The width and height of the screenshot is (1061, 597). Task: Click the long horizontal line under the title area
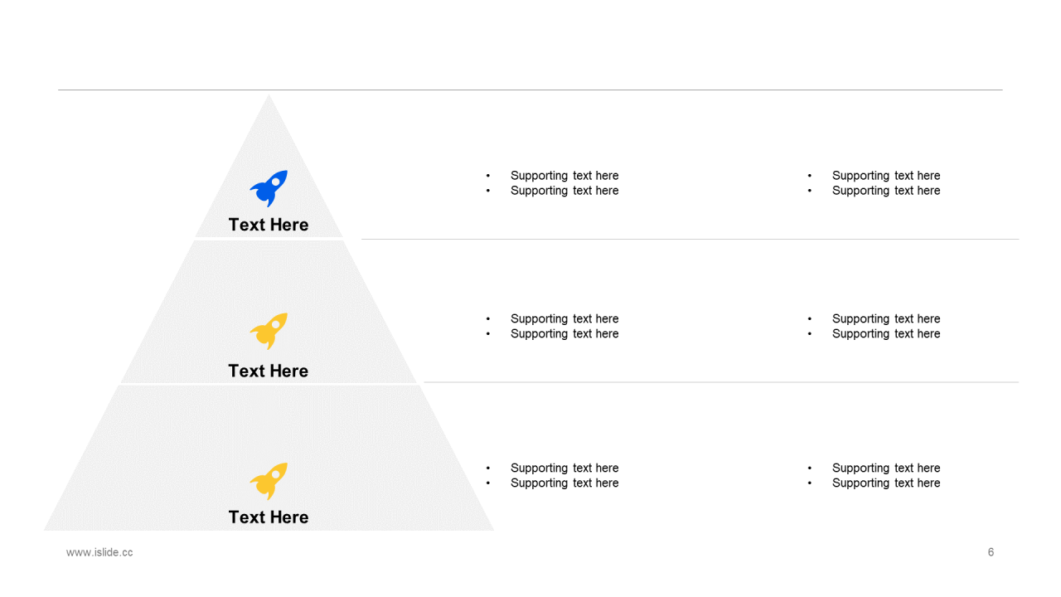530,90
